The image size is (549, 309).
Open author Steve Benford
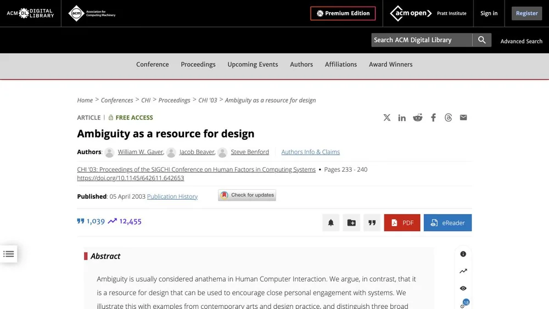(x=250, y=152)
